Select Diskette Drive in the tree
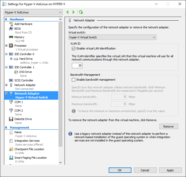Image resolution: width=186 pixels, height=177 pixels. point(23,119)
